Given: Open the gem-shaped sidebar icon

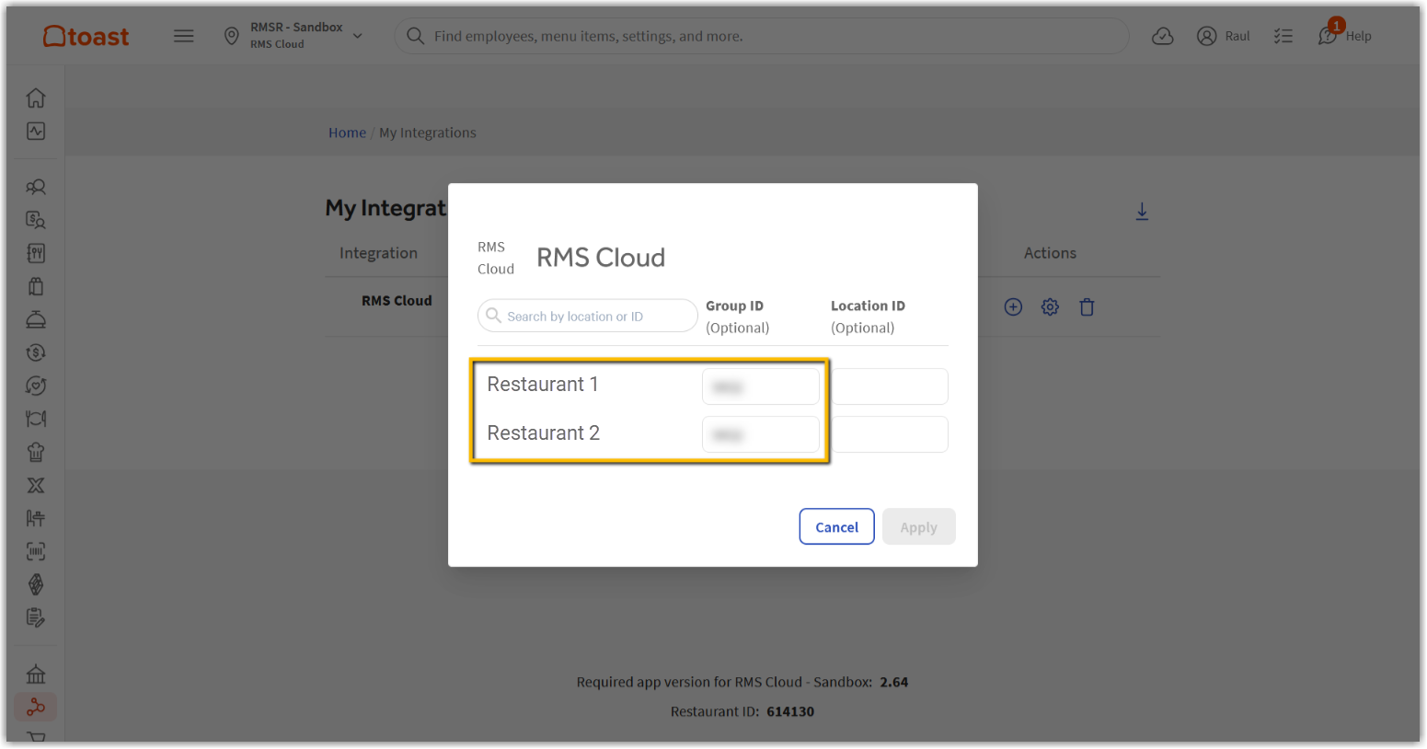Looking at the screenshot, I should click(36, 584).
